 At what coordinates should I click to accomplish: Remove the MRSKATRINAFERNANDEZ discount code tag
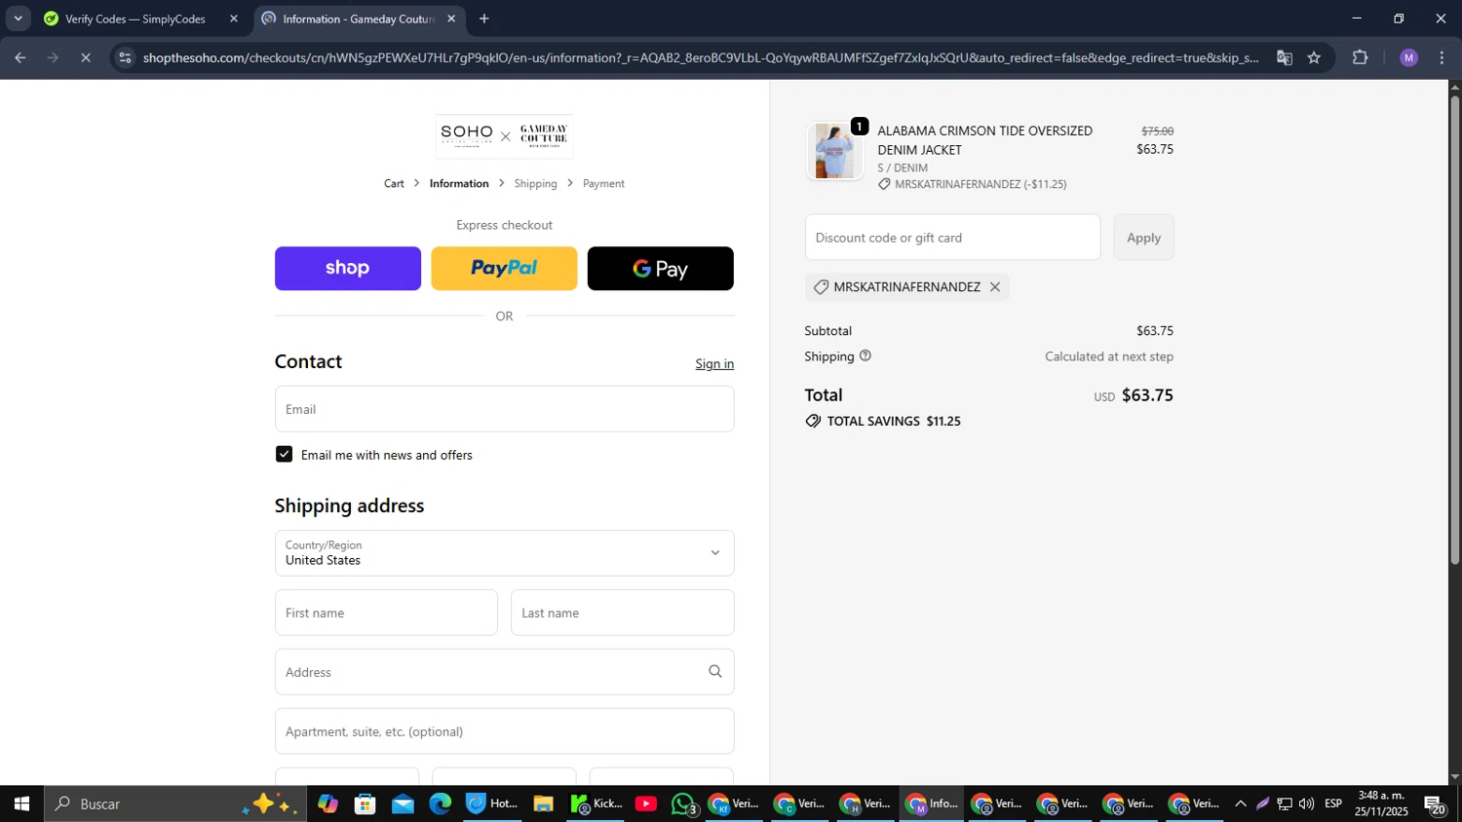point(994,287)
